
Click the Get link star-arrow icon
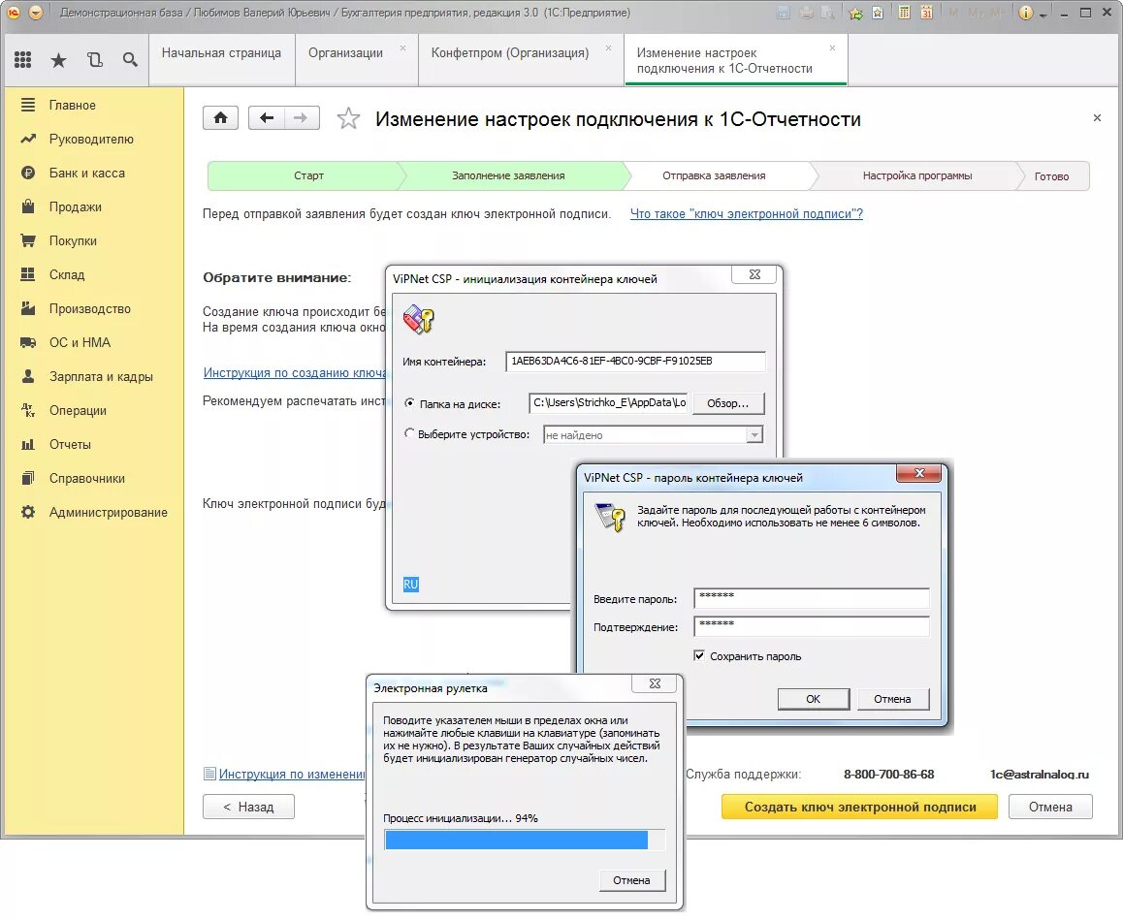855,13
